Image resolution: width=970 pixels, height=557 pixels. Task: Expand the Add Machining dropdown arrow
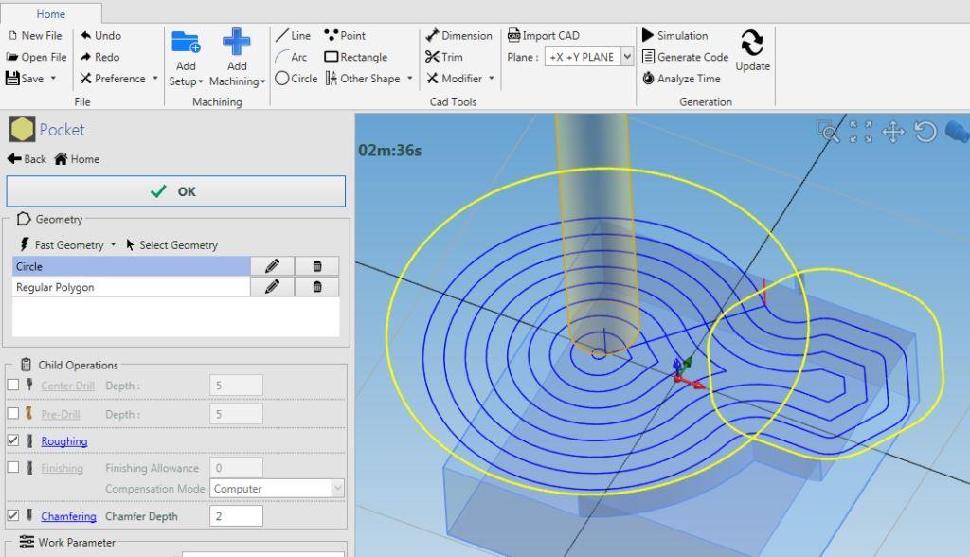click(263, 82)
